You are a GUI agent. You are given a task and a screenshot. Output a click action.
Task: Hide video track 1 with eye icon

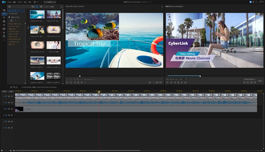click(9, 96)
